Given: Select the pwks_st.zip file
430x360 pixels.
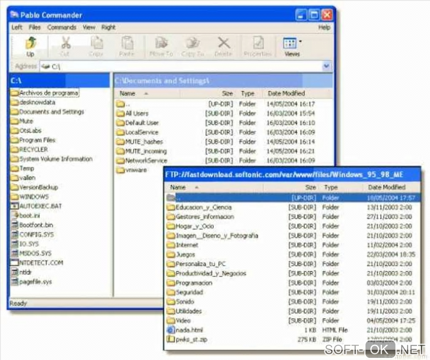Looking at the screenshot, I should (187, 339).
